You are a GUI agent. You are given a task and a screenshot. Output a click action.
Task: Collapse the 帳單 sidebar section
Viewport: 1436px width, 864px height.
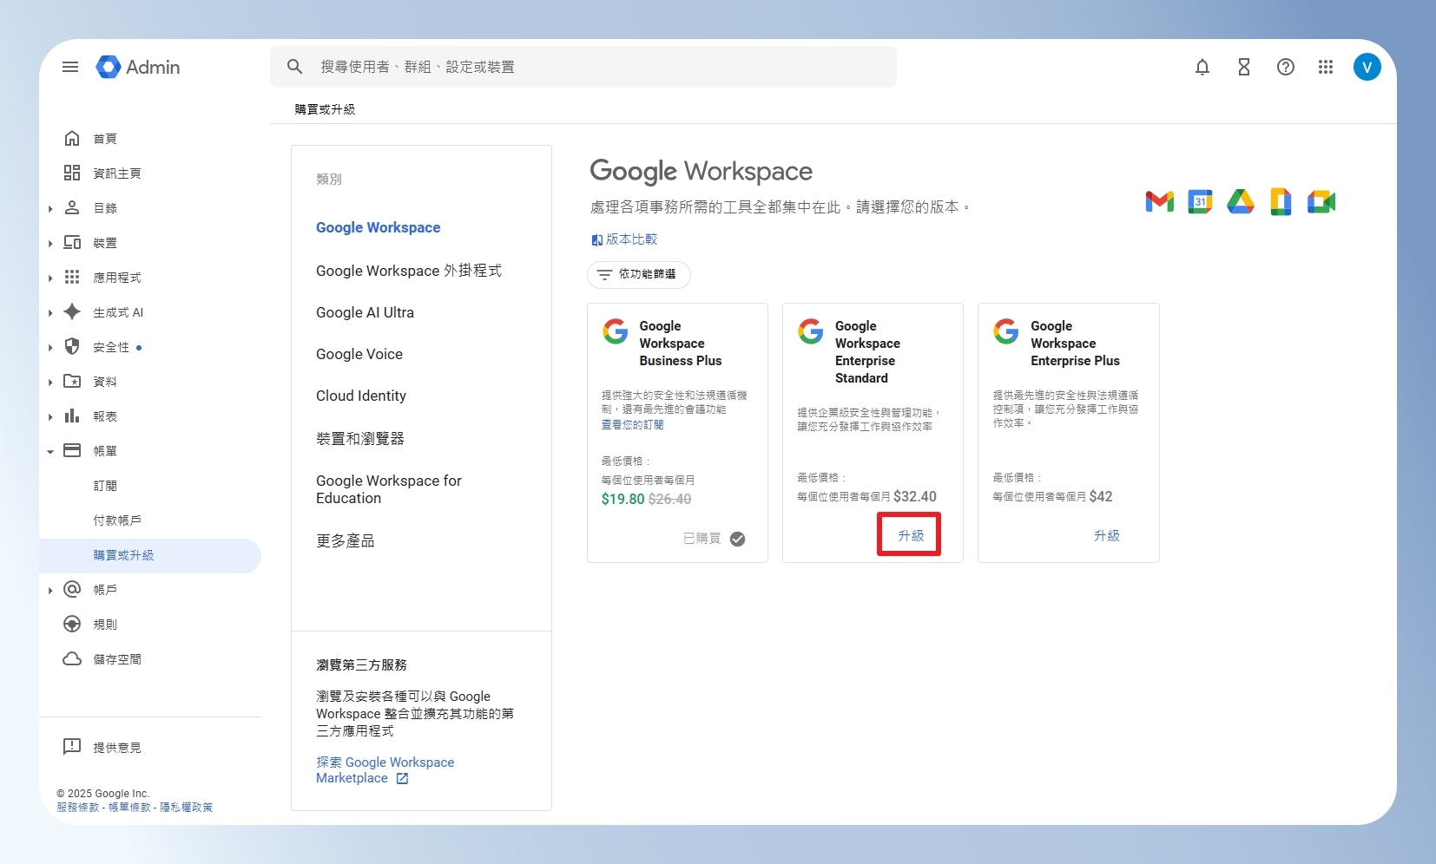50,452
